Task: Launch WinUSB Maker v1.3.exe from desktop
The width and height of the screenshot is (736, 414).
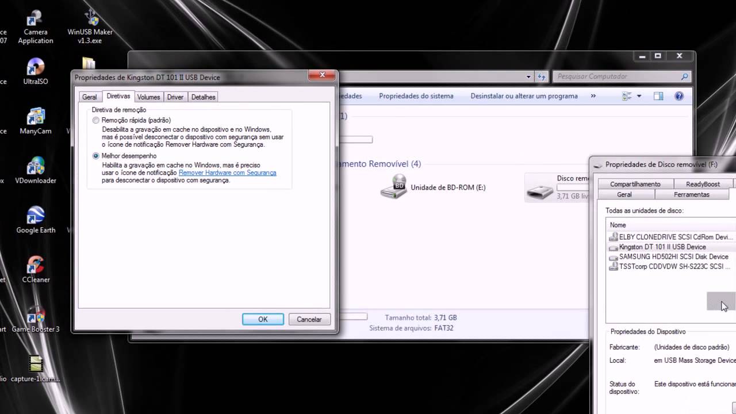Action: click(x=90, y=26)
